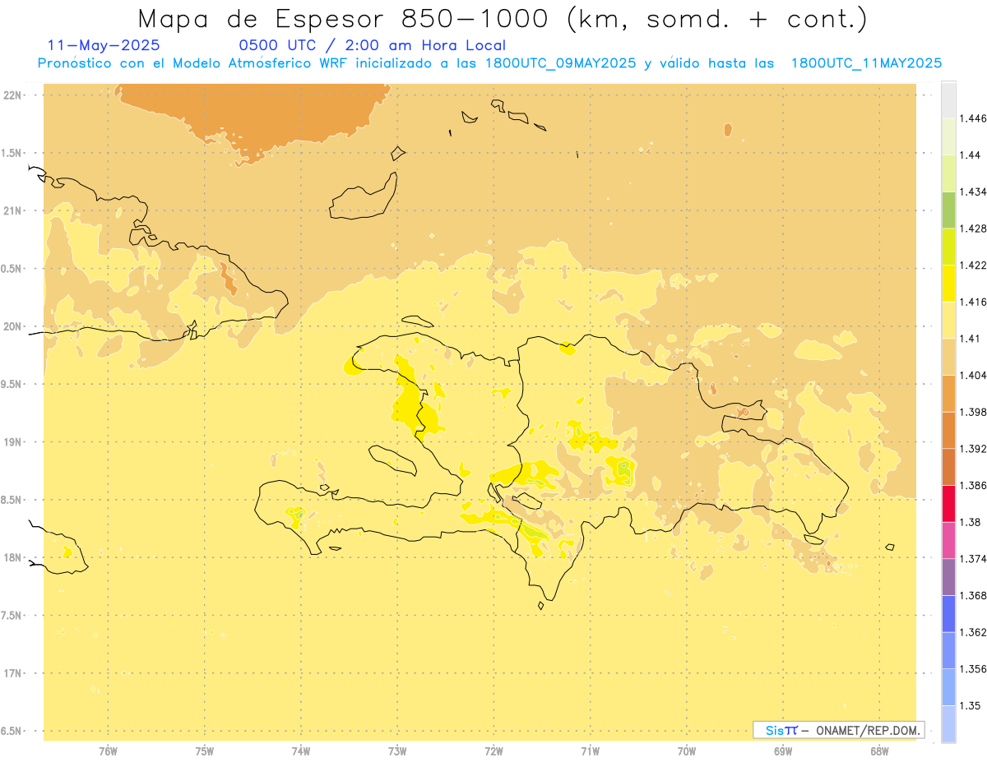
Task: Click the legend value 1.434
Action: (974, 192)
